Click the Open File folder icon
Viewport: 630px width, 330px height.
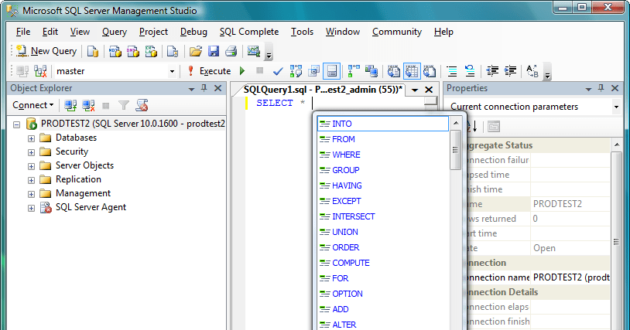click(196, 52)
